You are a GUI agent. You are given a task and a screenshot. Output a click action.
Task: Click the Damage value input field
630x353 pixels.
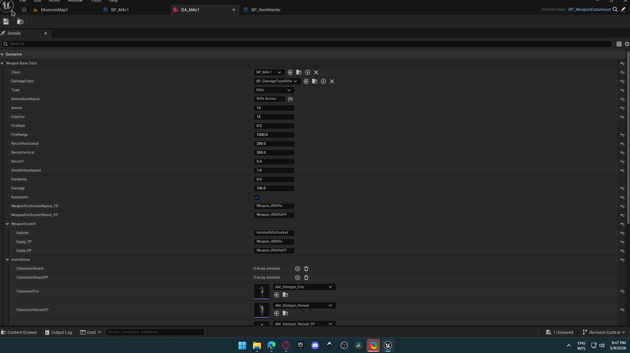274,188
